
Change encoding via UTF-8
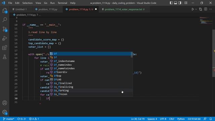pos(163,119)
